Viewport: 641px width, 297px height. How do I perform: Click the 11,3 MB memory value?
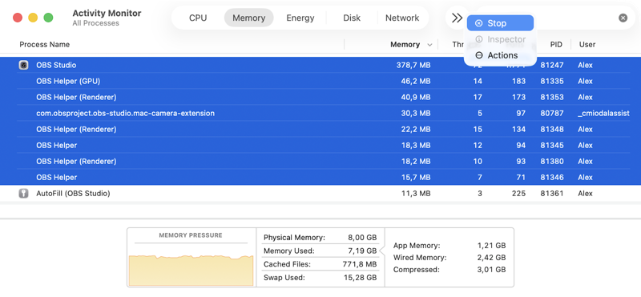click(415, 193)
